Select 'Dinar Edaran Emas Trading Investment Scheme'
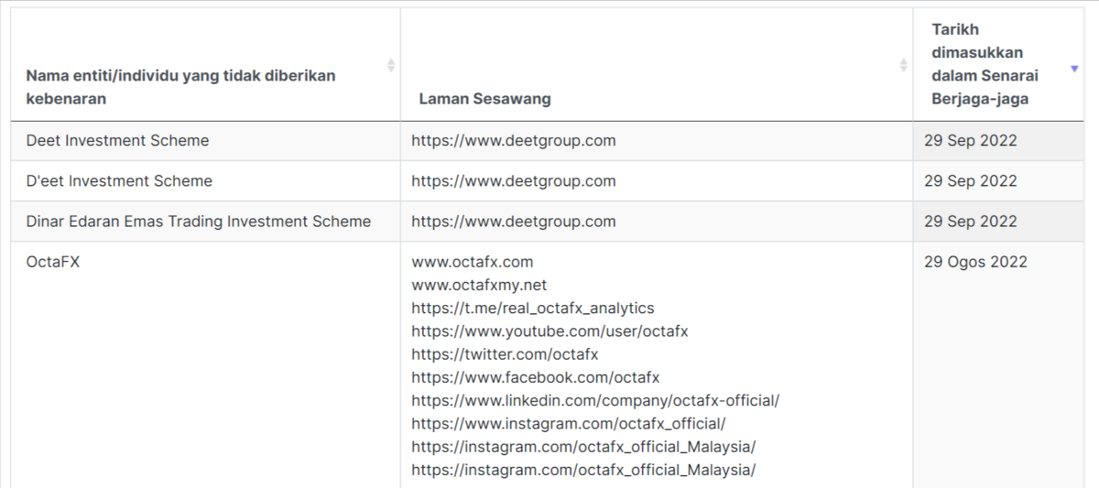Viewport: 1099px width, 488px height. pos(199,222)
